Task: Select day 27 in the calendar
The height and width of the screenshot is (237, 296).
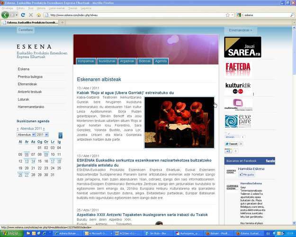Action: point(27,175)
